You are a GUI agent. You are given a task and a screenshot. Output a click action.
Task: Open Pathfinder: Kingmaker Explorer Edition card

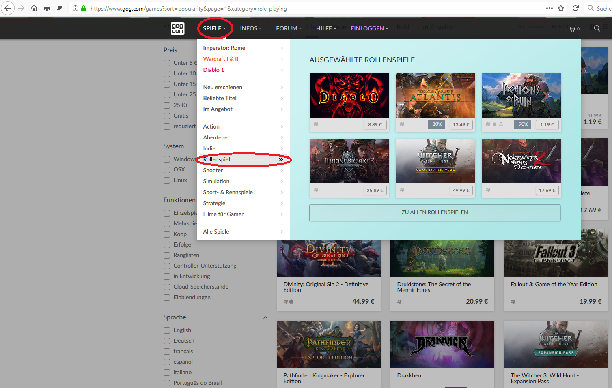click(x=329, y=354)
